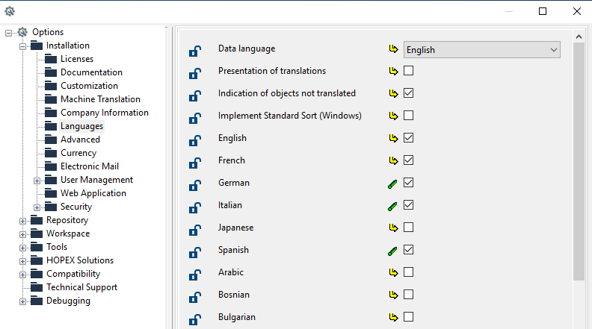Image resolution: width=592 pixels, height=329 pixels.
Task: Enable Implement Standard Sort (Windows) checkbox
Action: tap(409, 116)
